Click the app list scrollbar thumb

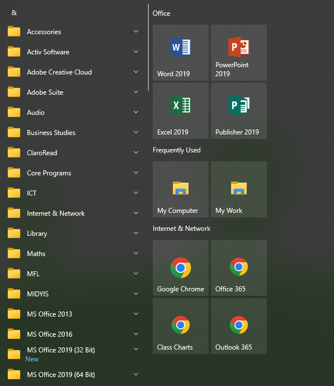point(148,48)
